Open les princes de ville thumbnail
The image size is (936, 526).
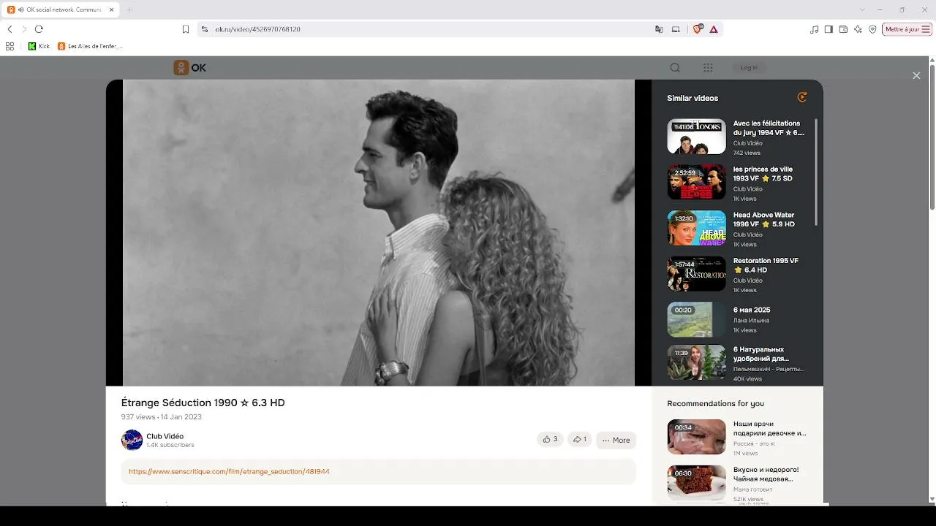click(x=696, y=183)
